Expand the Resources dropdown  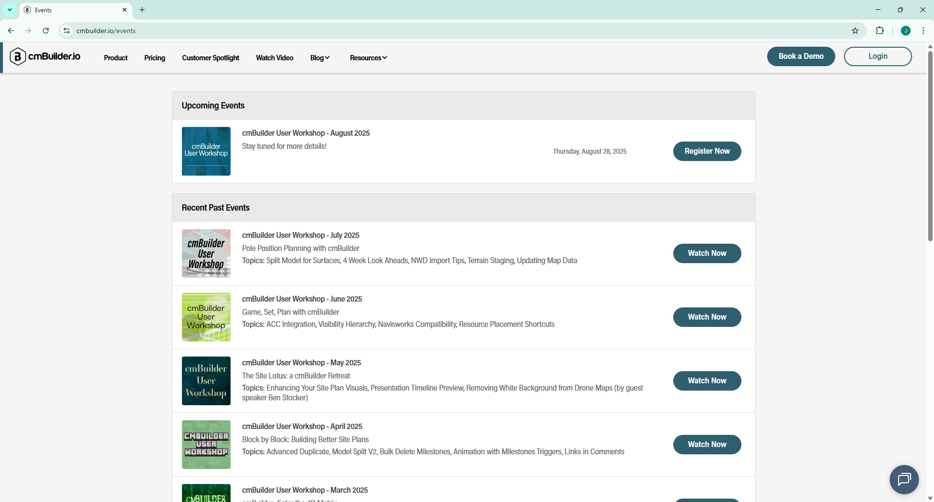coord(368,58)
